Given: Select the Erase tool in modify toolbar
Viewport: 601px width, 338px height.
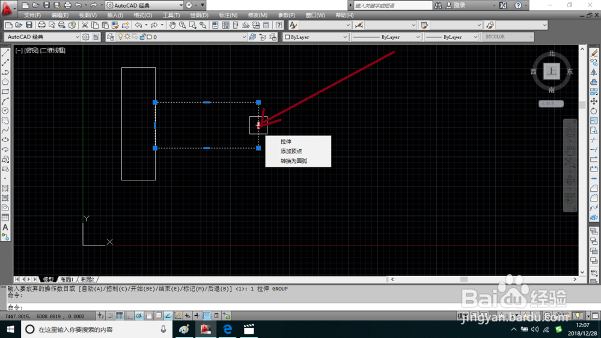Looking at the screenshot, I should coord(594,53).
